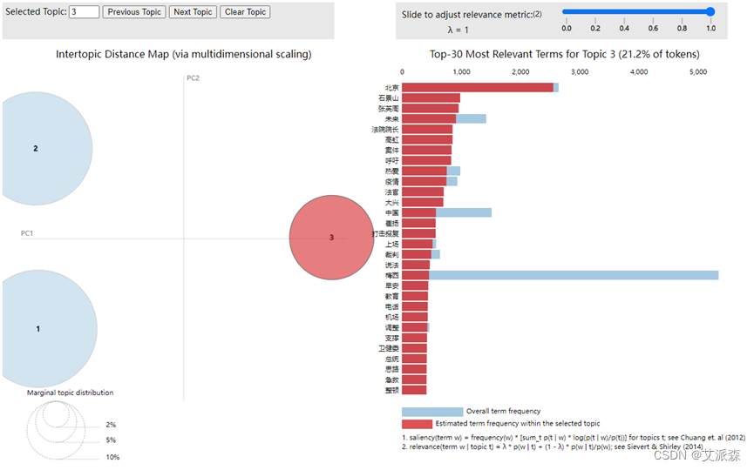The image size is (754, 470).
Task: Click the relevance metric slider handle
Action: [710, 11]
